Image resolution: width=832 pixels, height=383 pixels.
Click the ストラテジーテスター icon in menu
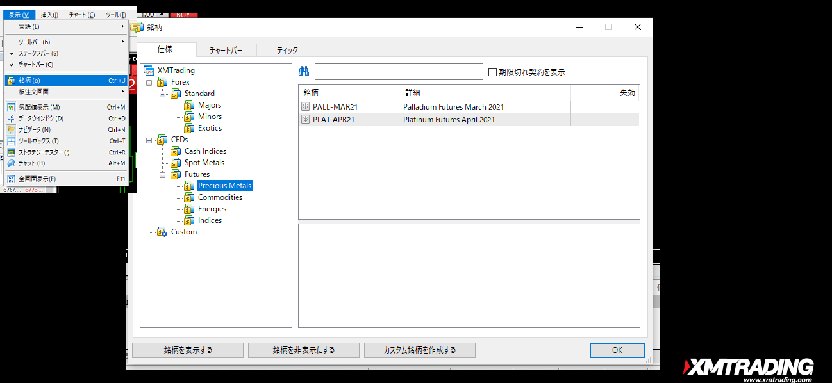click(x=11, y=152)
